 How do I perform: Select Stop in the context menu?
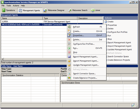87,52
